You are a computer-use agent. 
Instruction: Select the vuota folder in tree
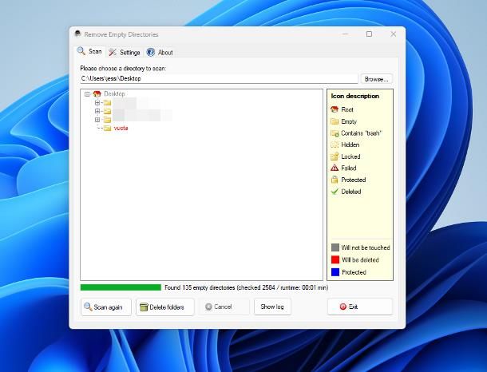[x=121, y=128]
